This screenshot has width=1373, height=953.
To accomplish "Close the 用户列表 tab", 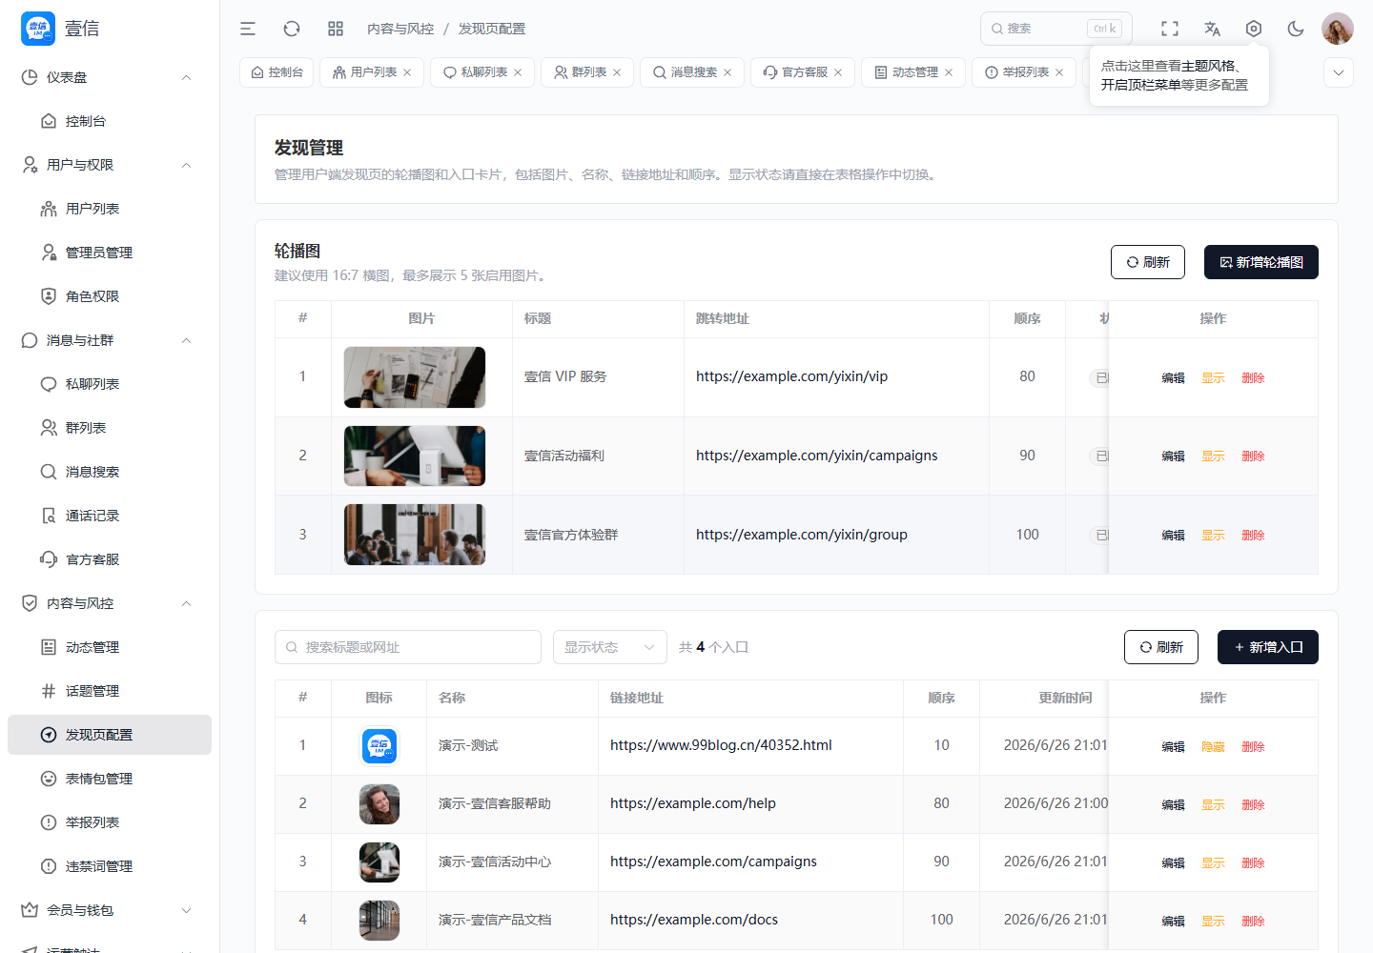I will [407, 72].
